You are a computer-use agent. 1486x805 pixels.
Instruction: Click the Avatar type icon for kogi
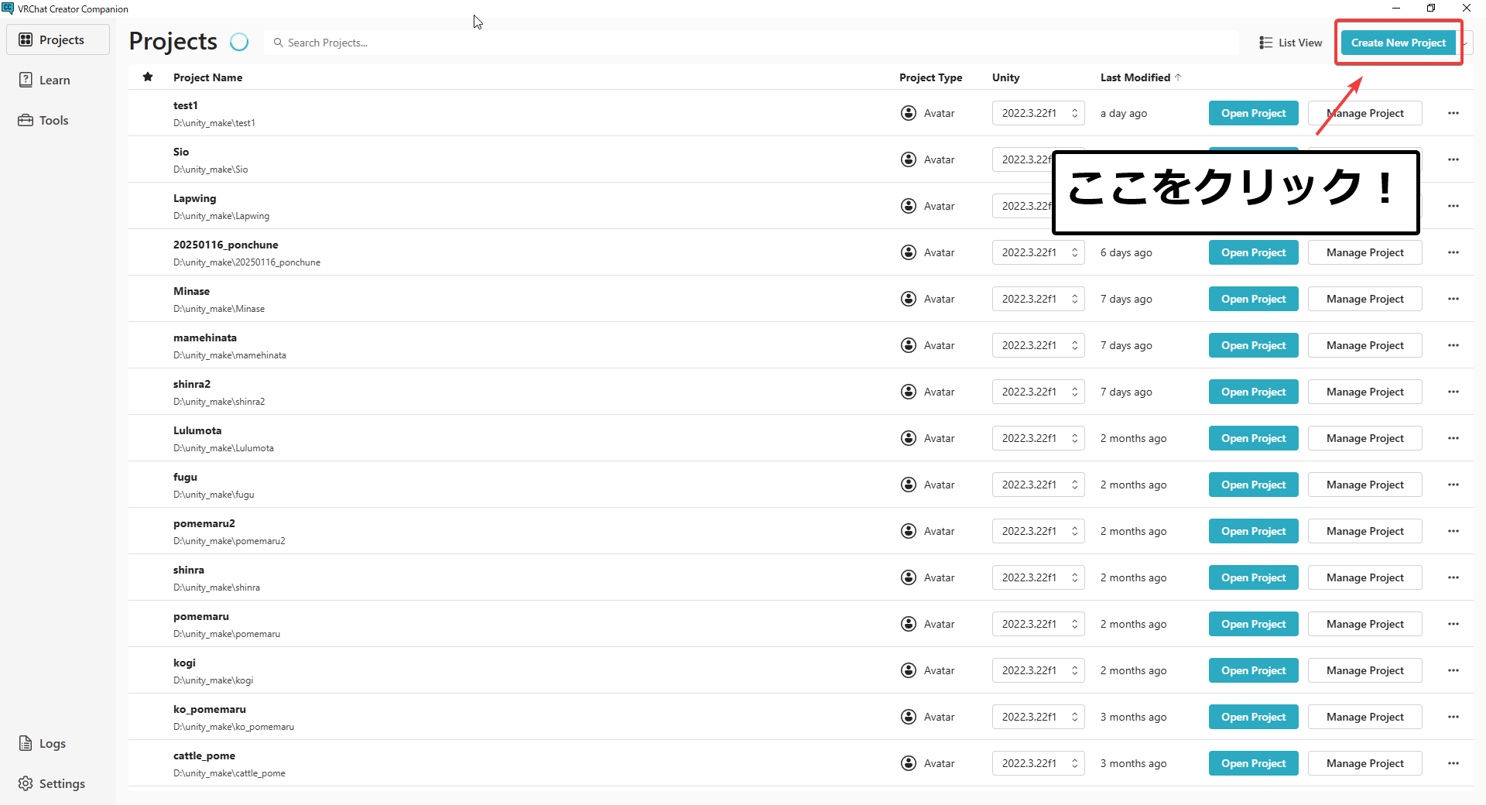click(x=909, y=670)
